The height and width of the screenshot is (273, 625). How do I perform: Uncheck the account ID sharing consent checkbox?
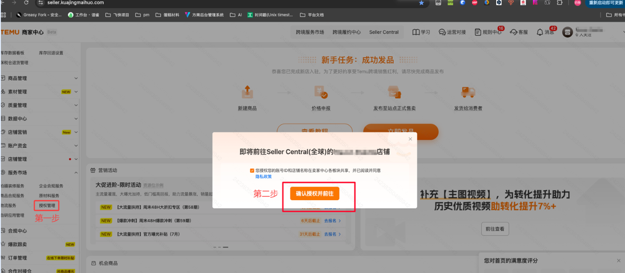click(x=252, y=170)
